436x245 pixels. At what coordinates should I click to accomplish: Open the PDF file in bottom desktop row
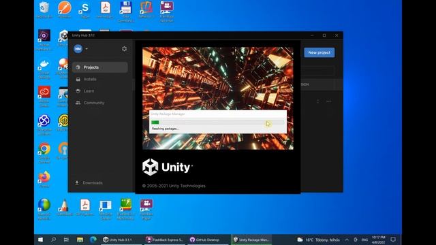[84, 207]
